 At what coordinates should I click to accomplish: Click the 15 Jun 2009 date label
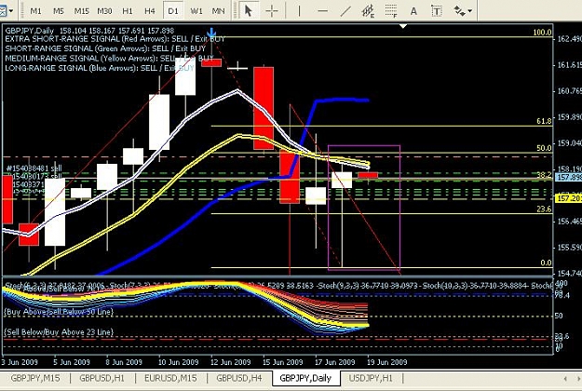point(282,362)
